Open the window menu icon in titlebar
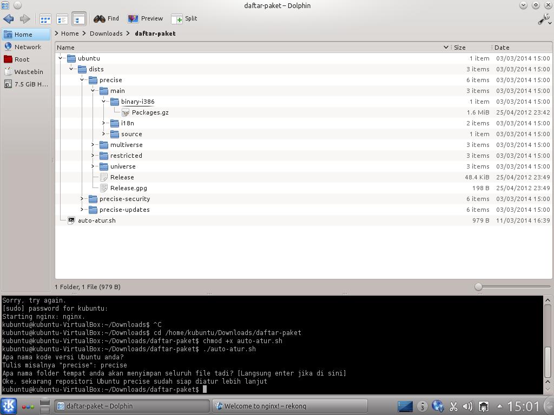This screenshot has width=554, height=415. 5,5
